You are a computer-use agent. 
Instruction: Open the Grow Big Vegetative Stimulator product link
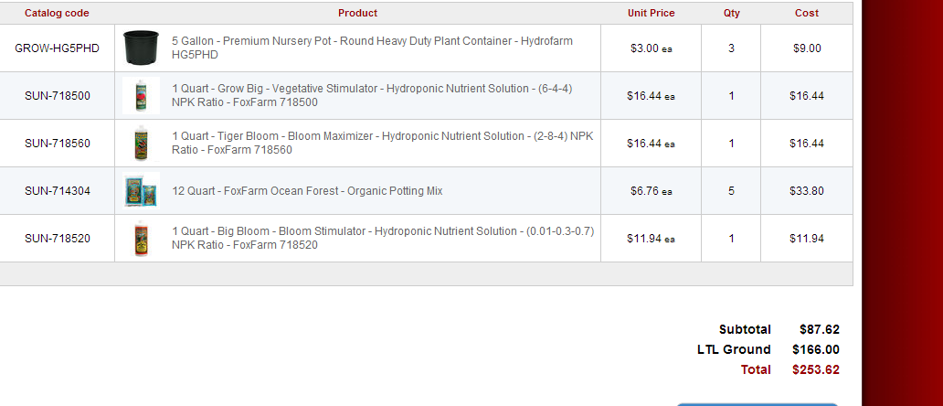pos(372,96)
